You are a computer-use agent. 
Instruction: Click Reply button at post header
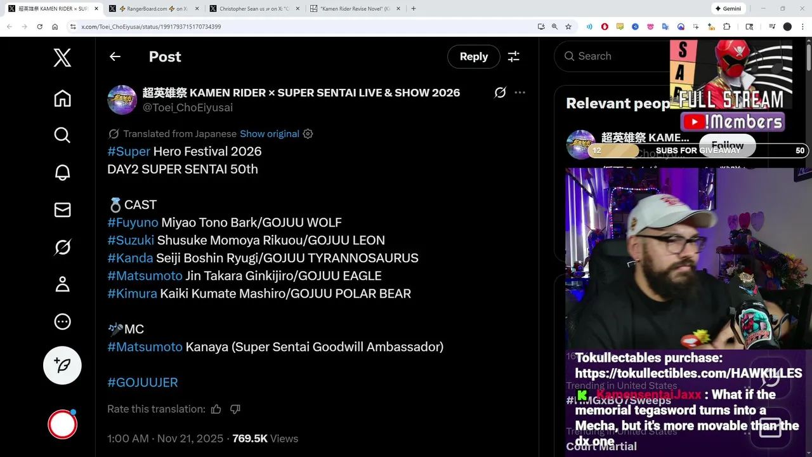pos(474,56)
